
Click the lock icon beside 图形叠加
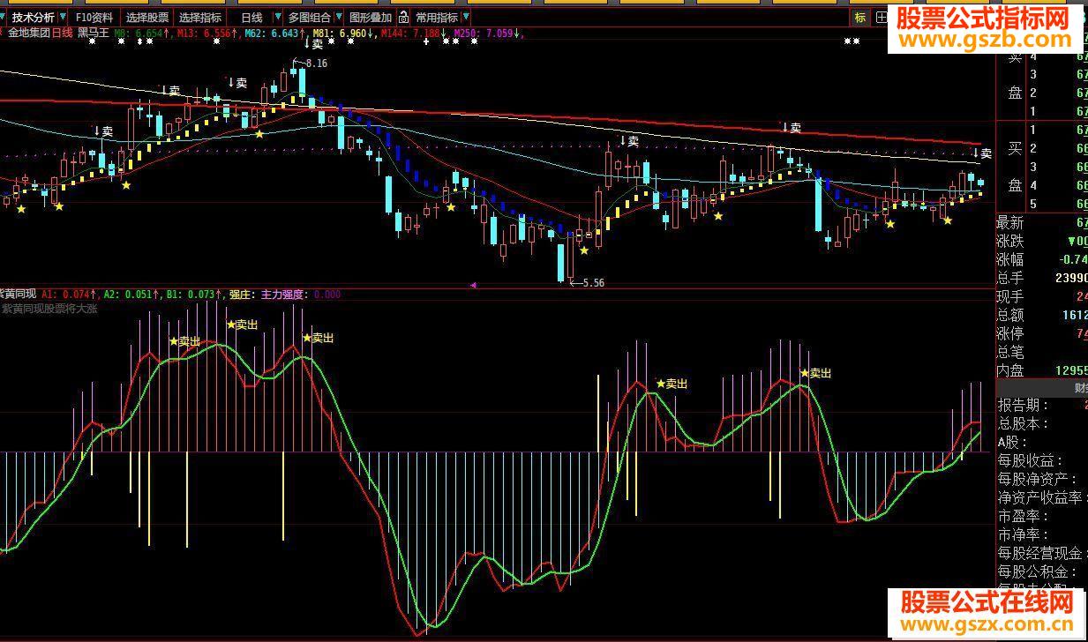point(403,17)
